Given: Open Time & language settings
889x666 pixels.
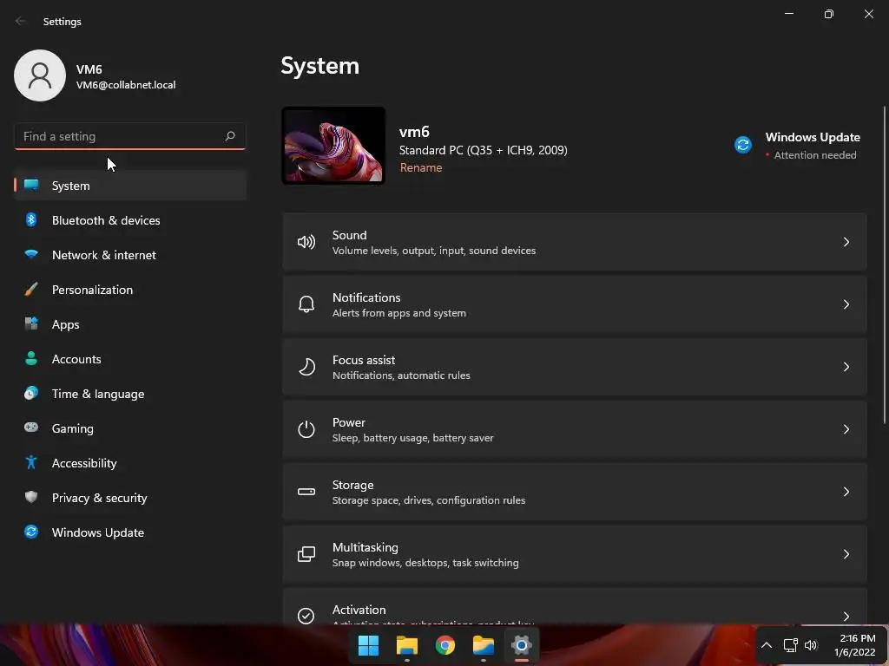Looking at the screenshot, I should [130, 394].
